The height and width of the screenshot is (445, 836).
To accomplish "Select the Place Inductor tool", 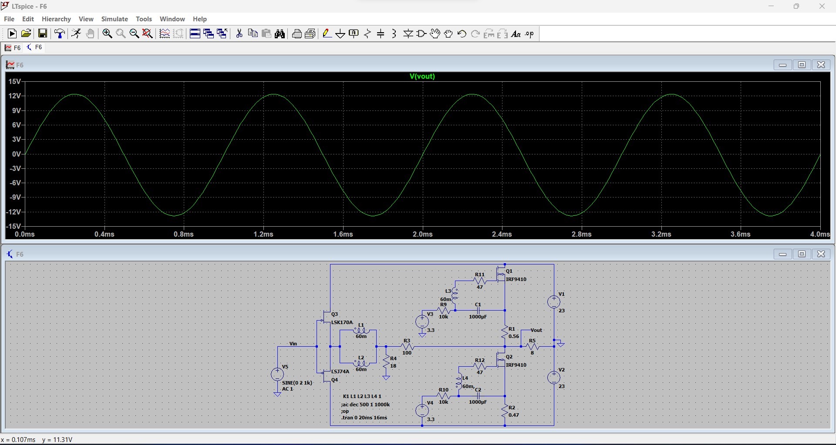I will (x=394, y=34).
